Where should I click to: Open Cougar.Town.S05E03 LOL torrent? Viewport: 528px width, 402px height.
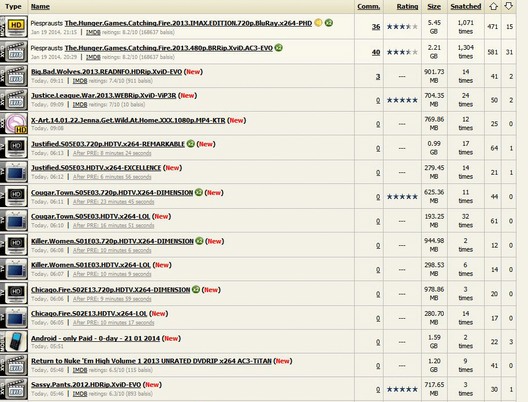[90, 216]
